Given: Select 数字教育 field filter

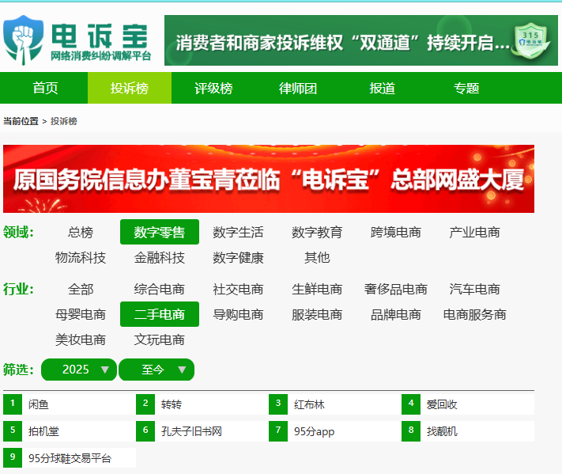Looking at the screenshot, I should 317,232.
